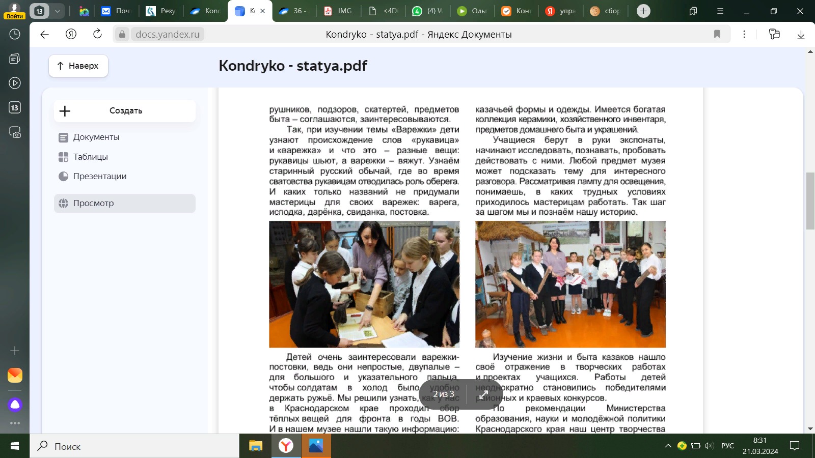Viewport: 815px width, 458px height.
Task: Go back using the left arrow icon
Action: (x=45, y=34)
